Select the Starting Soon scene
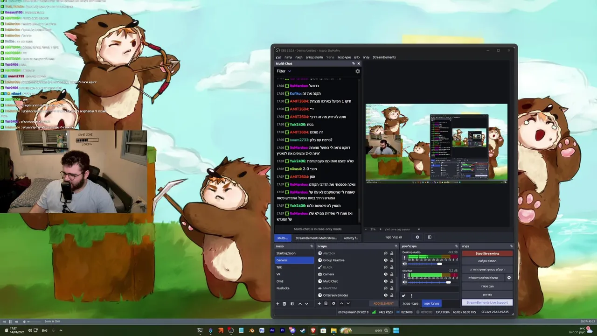The width and height of the screenshot is (597, 336). pos(295,253)
